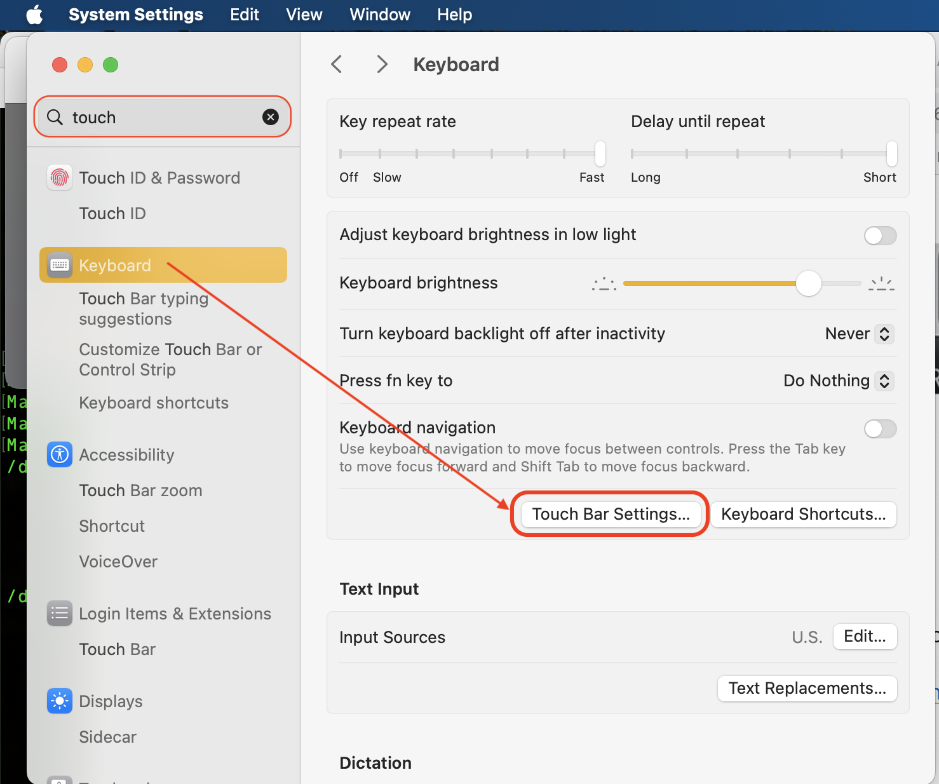Click the search field containing touch
The image size is (939, 784).
(x=163, y=117)
